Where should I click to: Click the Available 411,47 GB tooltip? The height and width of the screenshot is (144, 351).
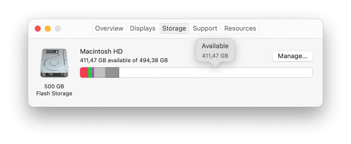click(215, 51)
